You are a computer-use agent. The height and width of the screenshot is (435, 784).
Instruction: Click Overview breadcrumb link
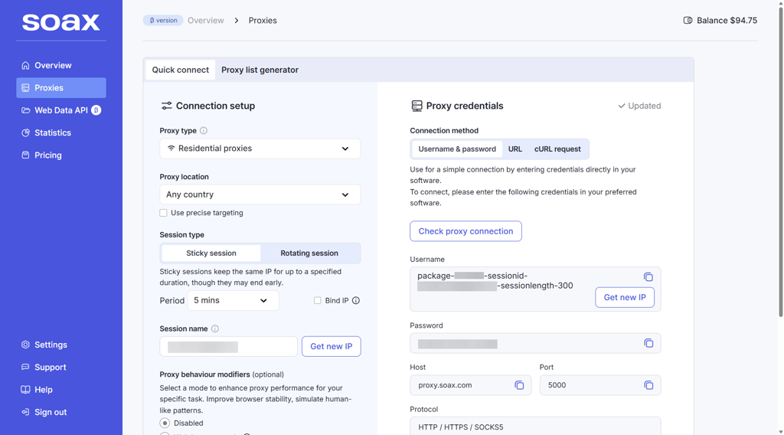[x=206, y=21]
